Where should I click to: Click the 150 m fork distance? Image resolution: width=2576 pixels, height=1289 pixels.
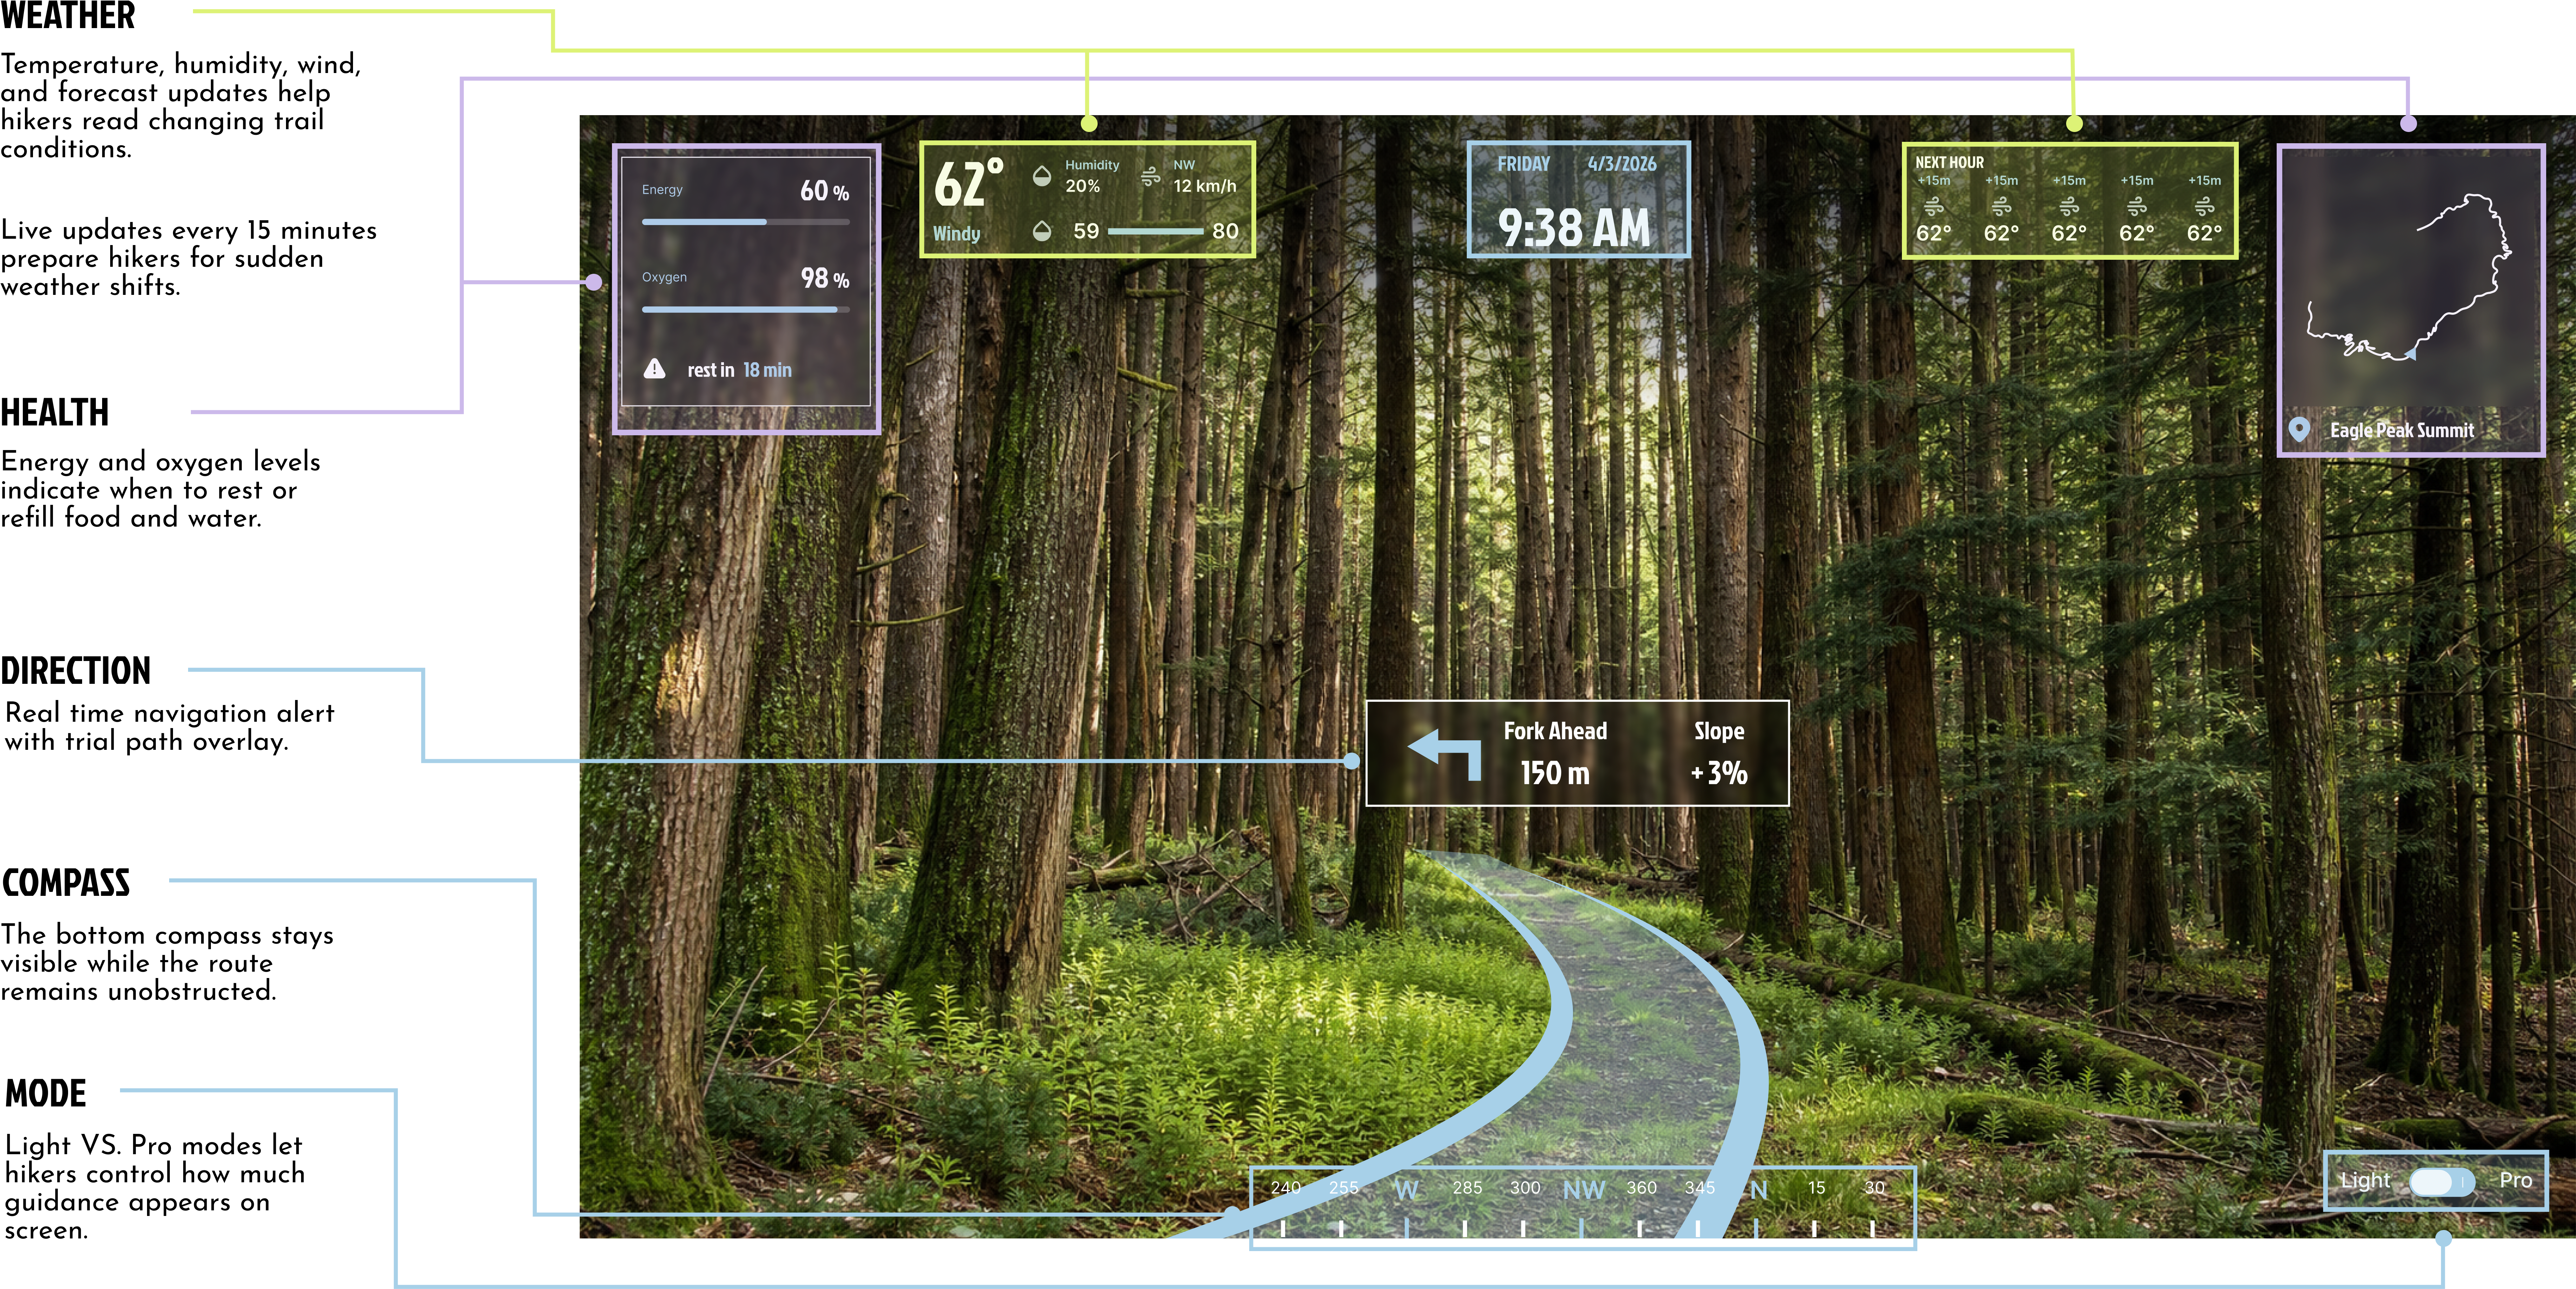click(1554, 773)
